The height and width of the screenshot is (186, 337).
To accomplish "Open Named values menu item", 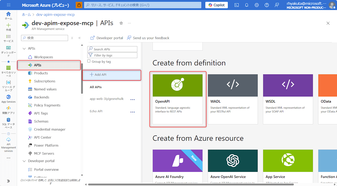I will (45, 89).
